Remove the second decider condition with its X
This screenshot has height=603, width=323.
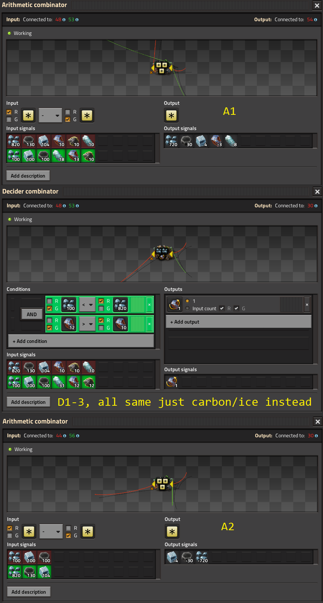point(149,324)
